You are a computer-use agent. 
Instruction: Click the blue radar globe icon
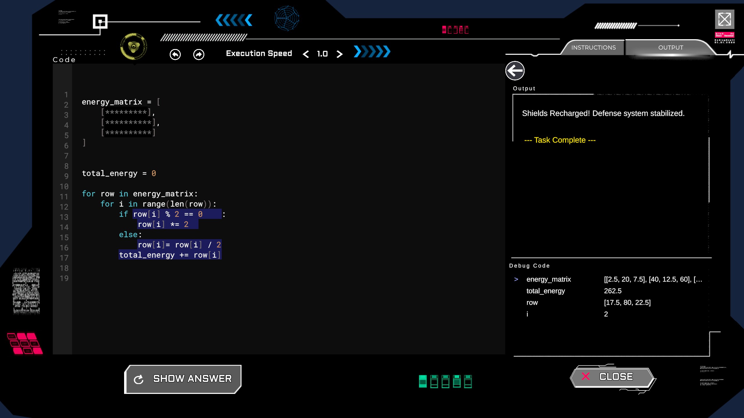287,18
